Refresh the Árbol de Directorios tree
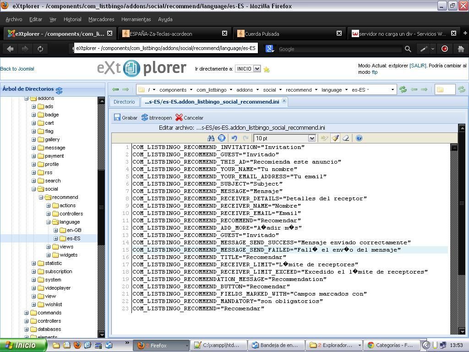Screen dimensions: 469x352 click(59, 90)
